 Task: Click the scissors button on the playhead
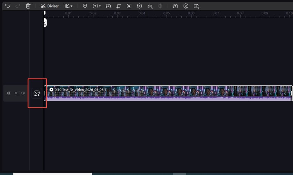coord(45,23)
